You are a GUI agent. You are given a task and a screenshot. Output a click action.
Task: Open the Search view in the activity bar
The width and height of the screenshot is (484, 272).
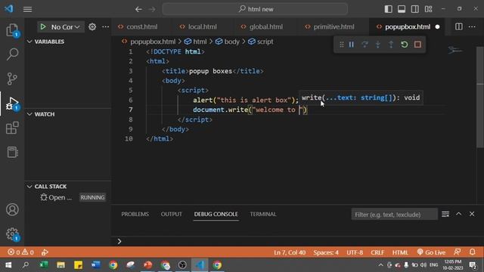coord(12,54)
